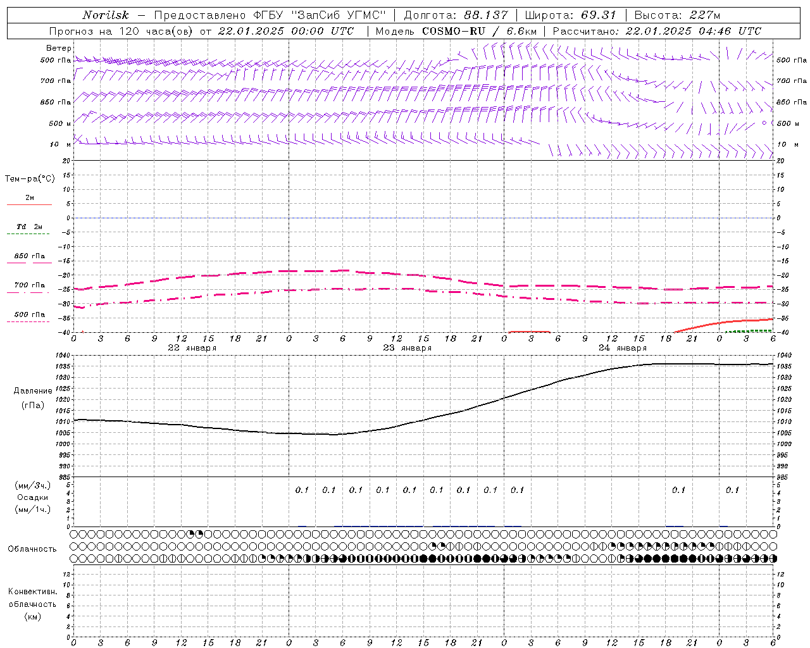The width and height of the screenshot is (810, 648).
Task: Click the '850 гПа' temperature legend entry
Action: [x=30, y=256]
